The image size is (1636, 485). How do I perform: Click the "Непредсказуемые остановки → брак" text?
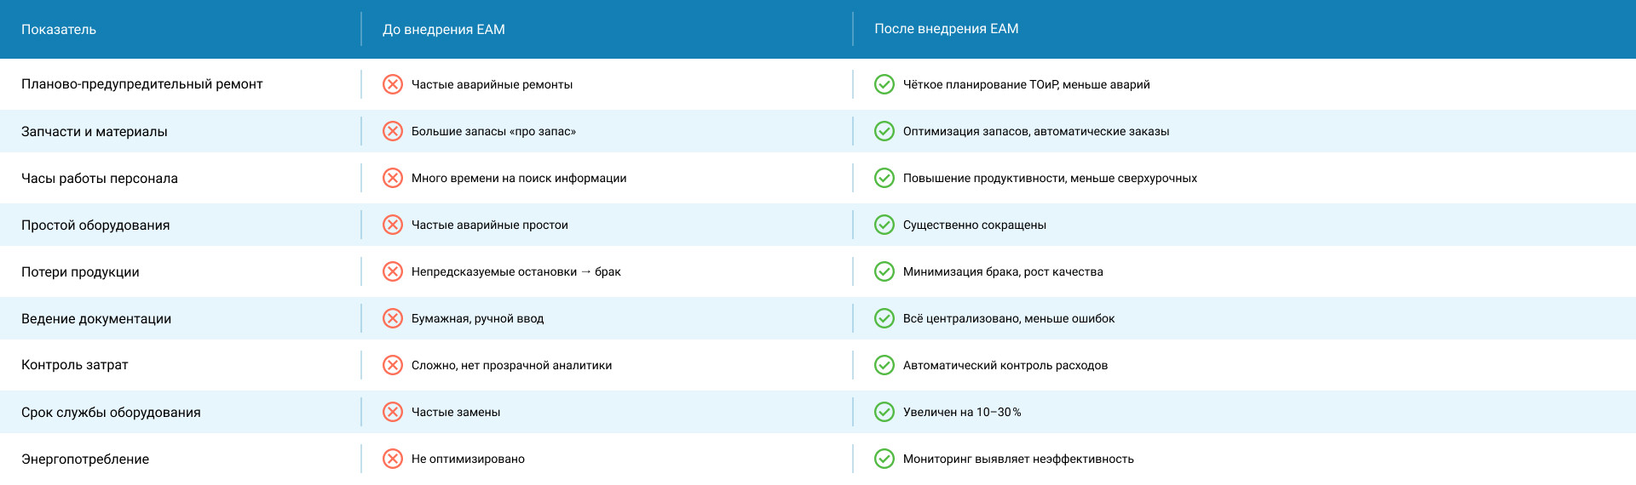[x=516, y=271]
